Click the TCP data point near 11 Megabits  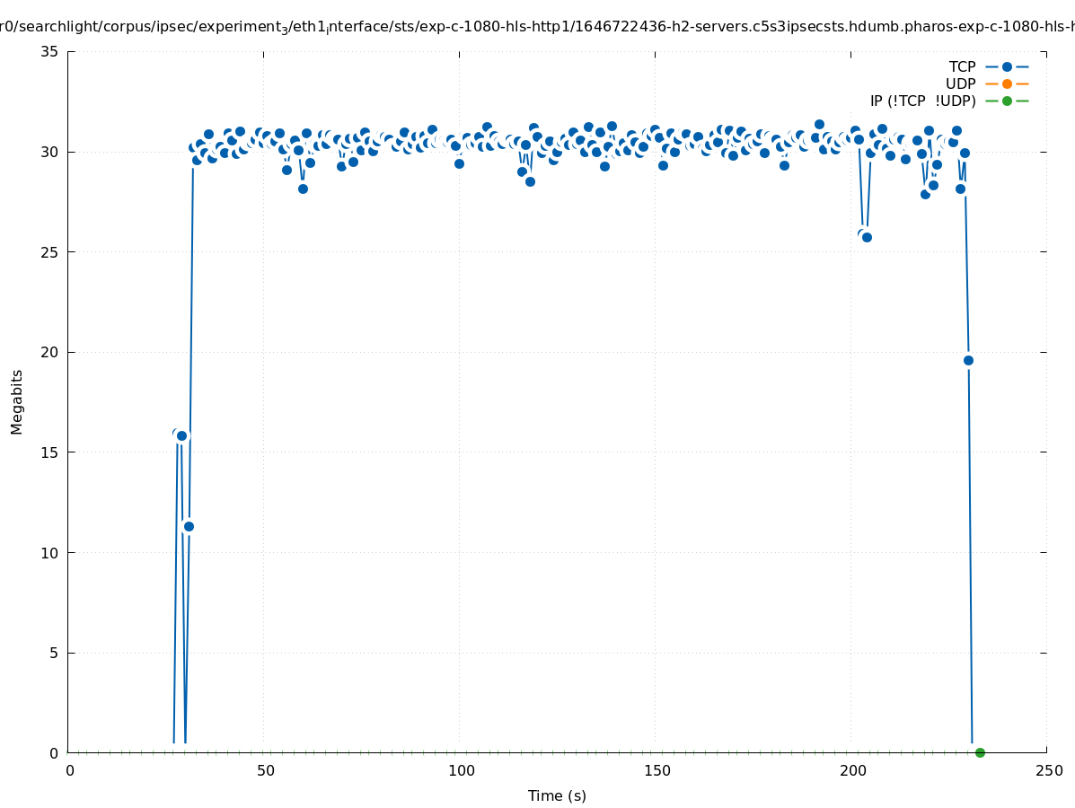click(189, 526)
